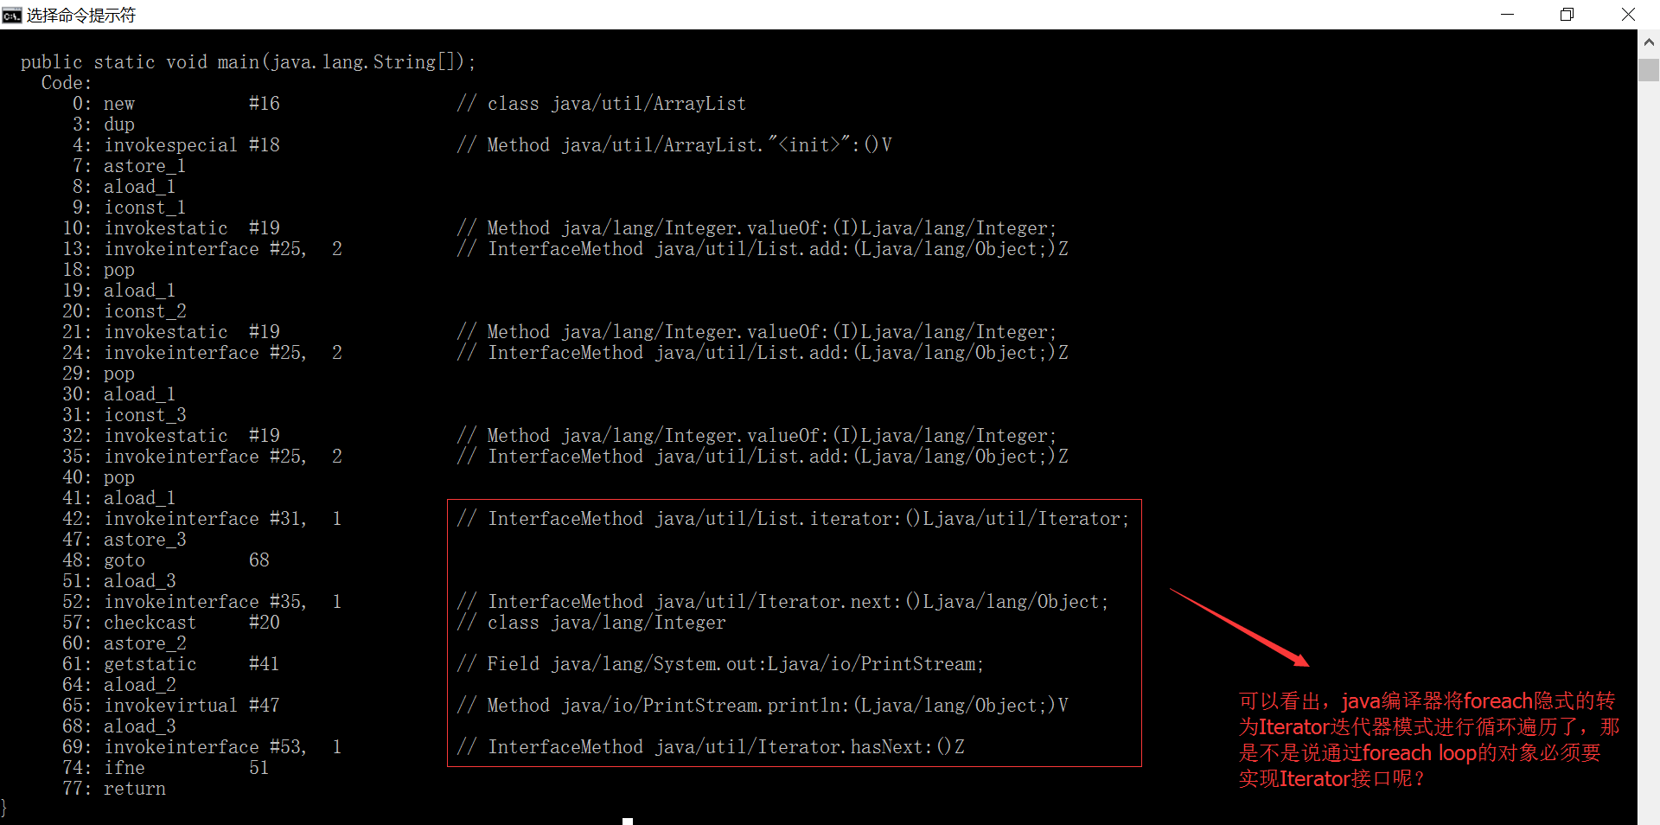Viewport: 1660px width, 825px height.
Task: Click the 'invokespecial #18' instruction
Action: tap(191, 145)
